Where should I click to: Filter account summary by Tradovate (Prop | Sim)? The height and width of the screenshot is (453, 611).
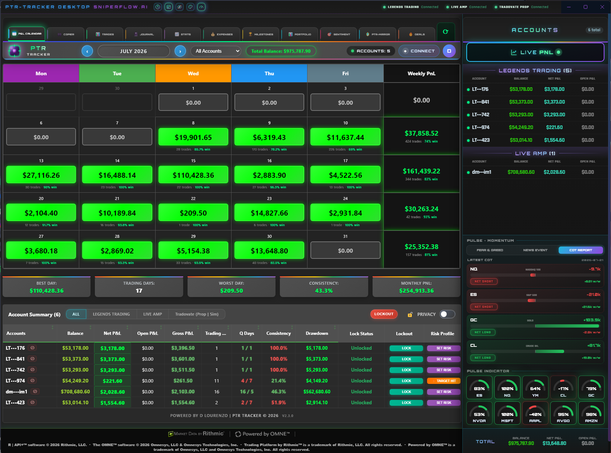[x=197, y=314]
